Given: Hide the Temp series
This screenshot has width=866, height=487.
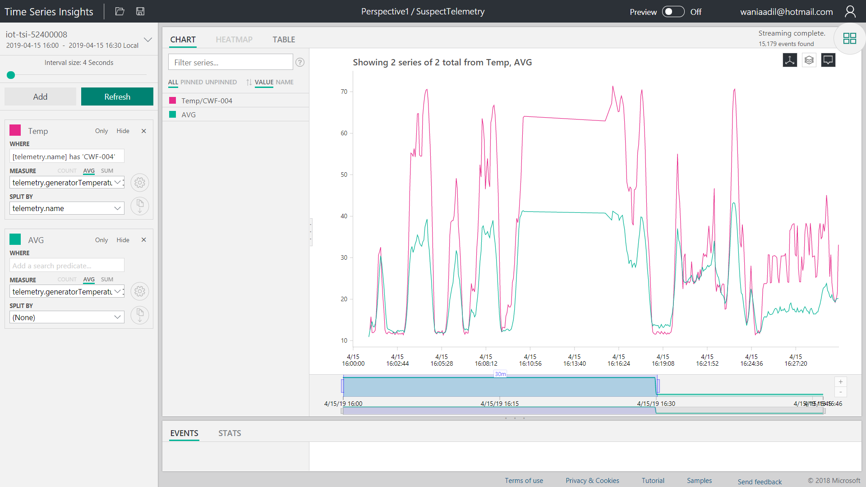Looking at the screenshot, I should click(x=123, y=131).
